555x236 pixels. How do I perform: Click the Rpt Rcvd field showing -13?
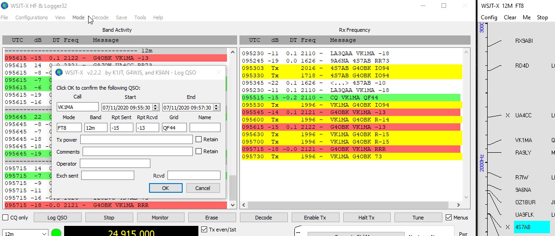pyautogui.click(x=148, y=127)
